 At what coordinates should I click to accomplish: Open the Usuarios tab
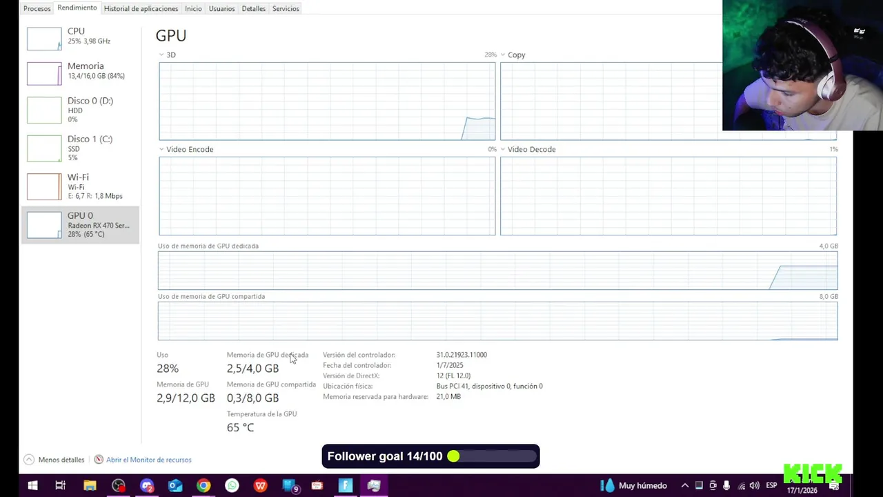coord(221,9)
